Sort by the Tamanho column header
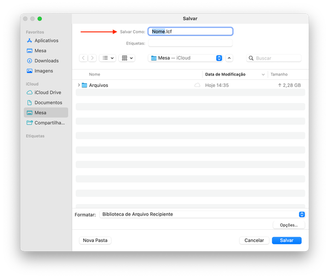Screen dimensions: 329x278 click(x=279, y=74)
